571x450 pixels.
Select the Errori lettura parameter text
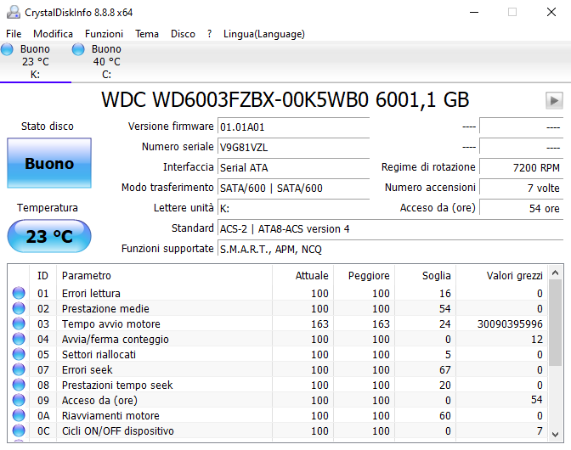[x=91, y=293]
